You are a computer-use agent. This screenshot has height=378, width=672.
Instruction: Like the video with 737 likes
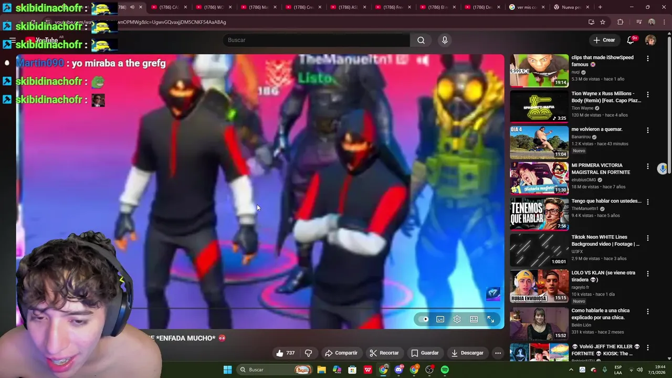(x=286, y=353)
